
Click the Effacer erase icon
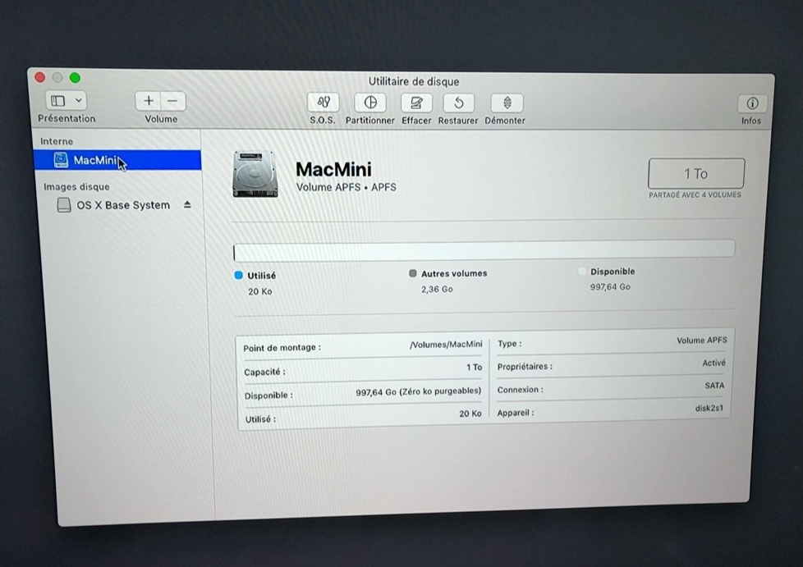pyautogui.click(x=415, y=103)
